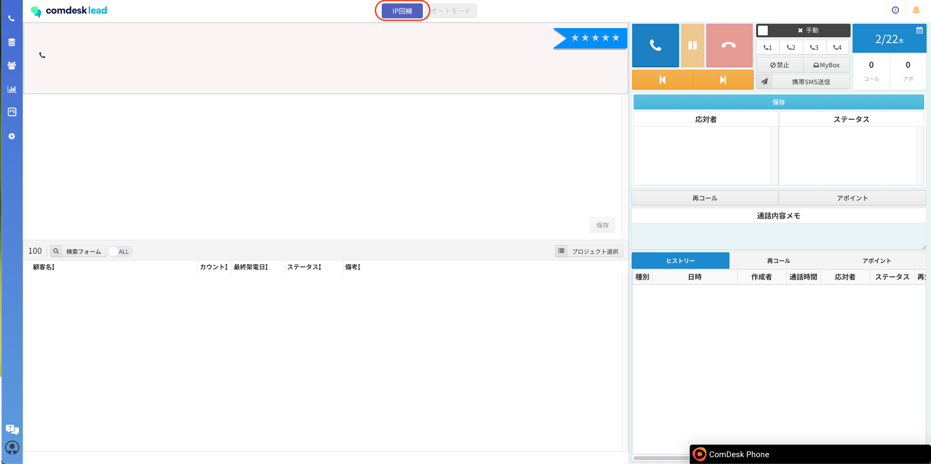The width and height of the screenshot is (931, 464).
Task: Check the white box beside 手動
Action: (763, 31)
